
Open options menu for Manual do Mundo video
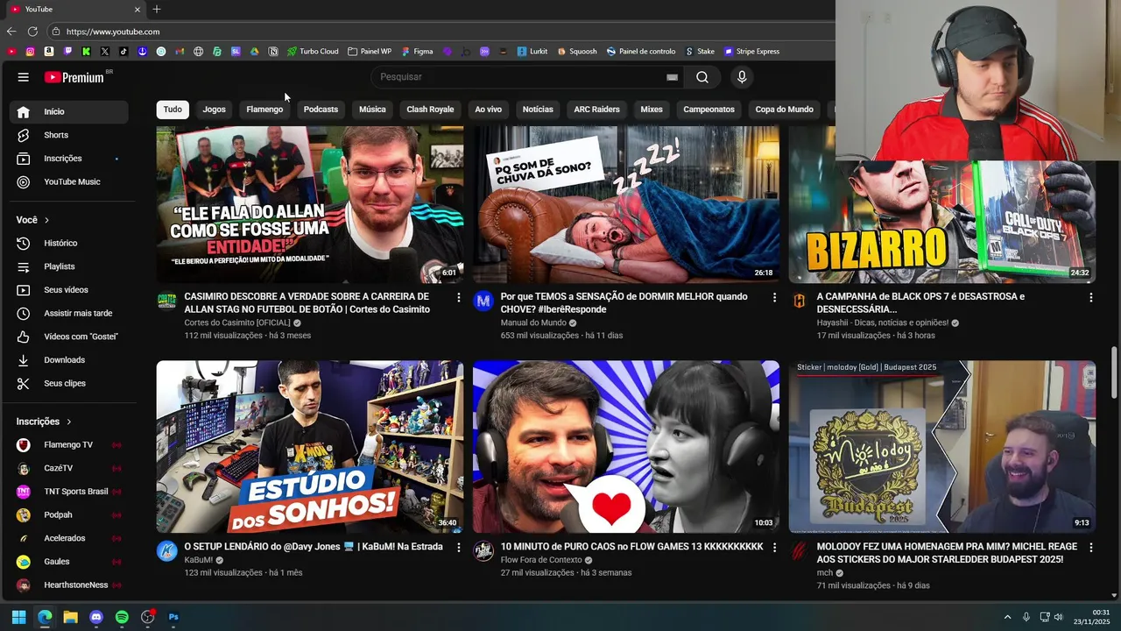click(774, 298)
